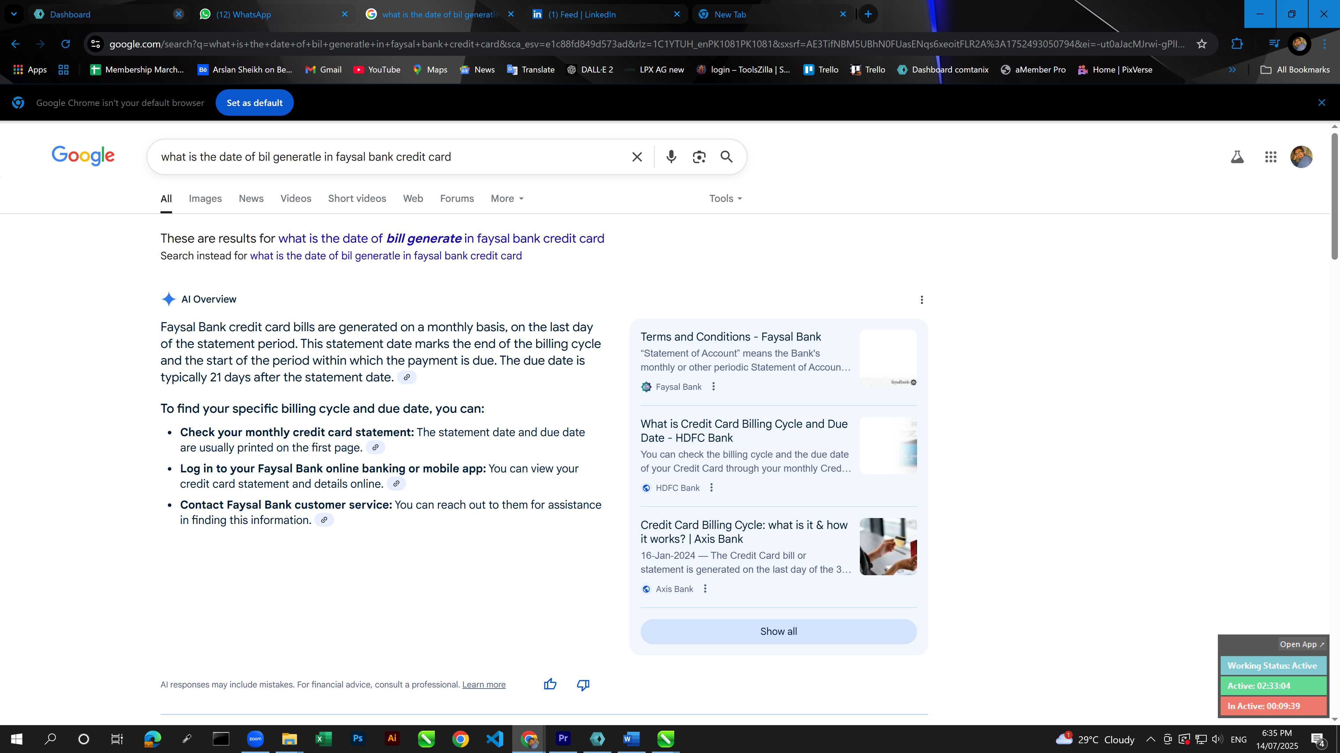
Task: Open the Google apps grid
Action: tap(1270, 157)
